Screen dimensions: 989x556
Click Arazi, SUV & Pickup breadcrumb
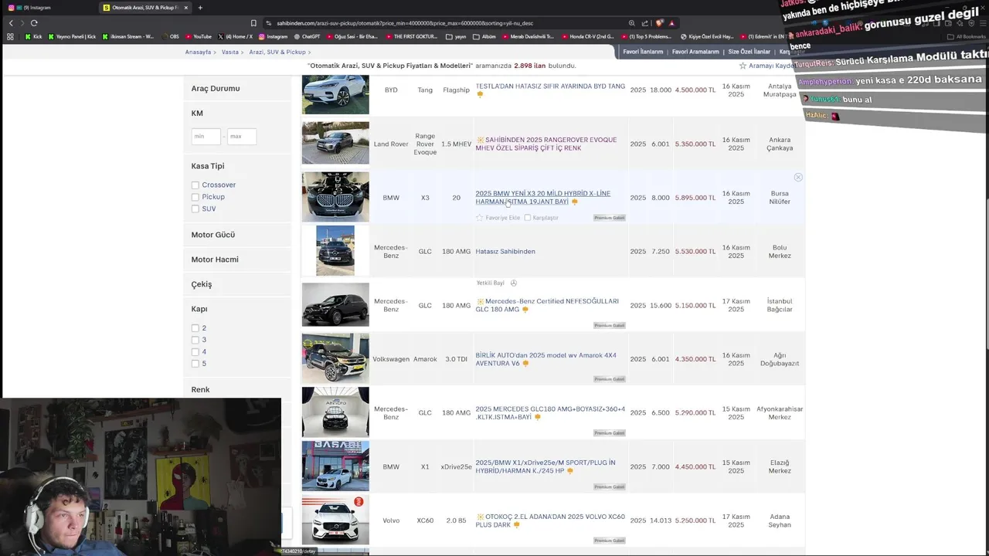click(277, 52)
